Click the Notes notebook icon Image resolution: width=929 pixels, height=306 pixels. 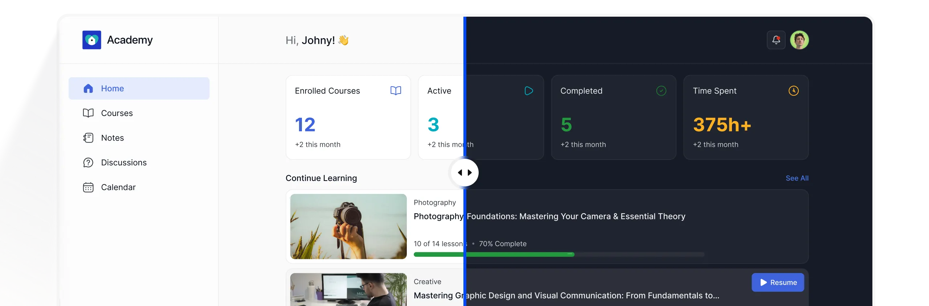pyautogui.click(x=88, y=138)
